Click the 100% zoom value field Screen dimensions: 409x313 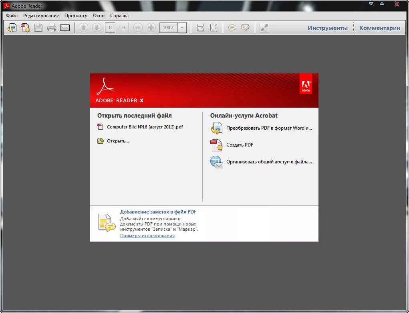tap(169, 27)
